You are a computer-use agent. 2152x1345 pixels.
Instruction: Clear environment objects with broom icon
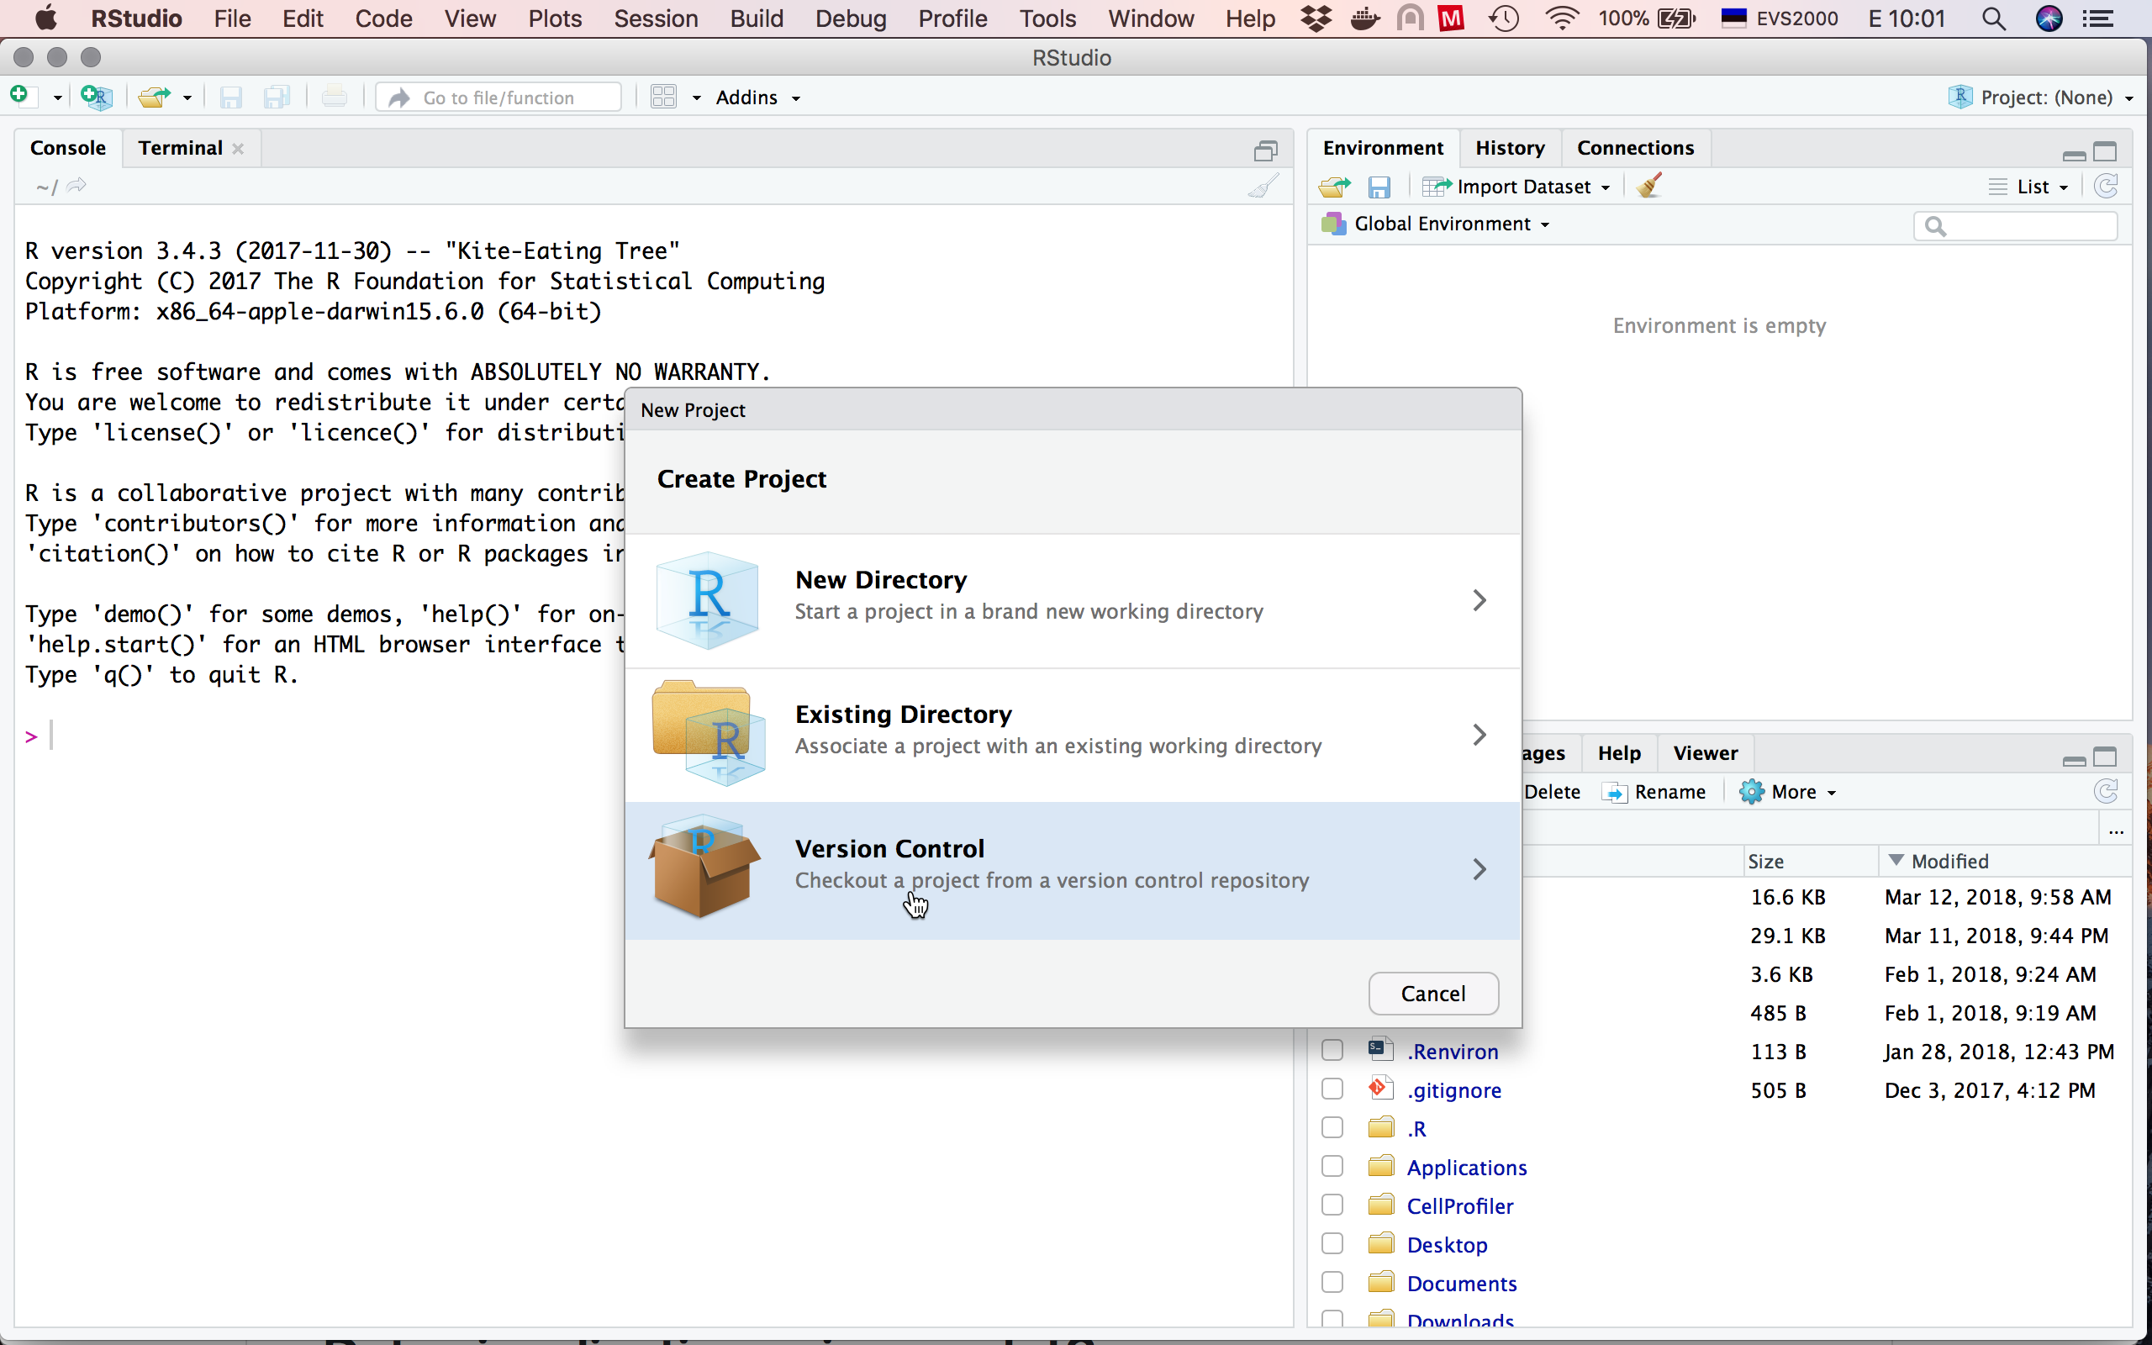tap(1648, 186)
